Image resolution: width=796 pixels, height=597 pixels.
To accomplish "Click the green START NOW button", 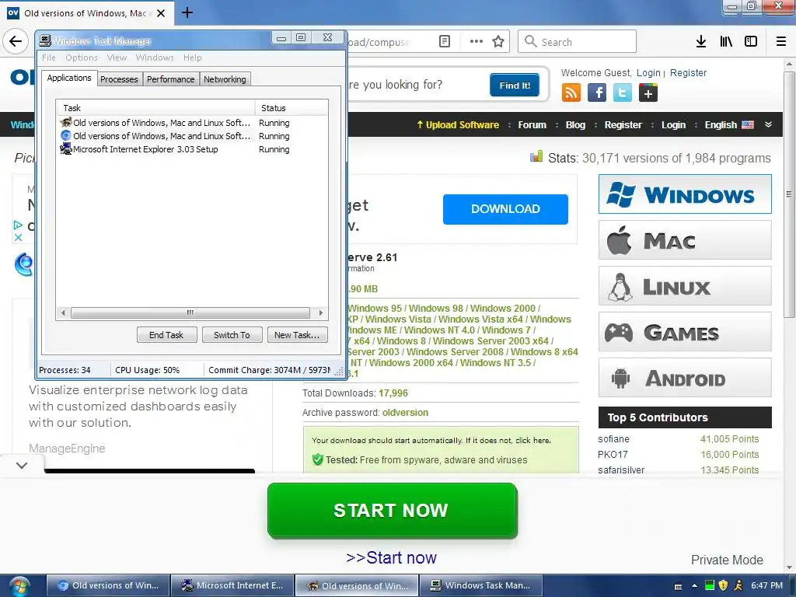I will (392, 510).
